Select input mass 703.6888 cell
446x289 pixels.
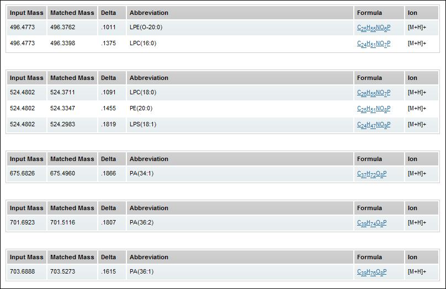[22, 271]
